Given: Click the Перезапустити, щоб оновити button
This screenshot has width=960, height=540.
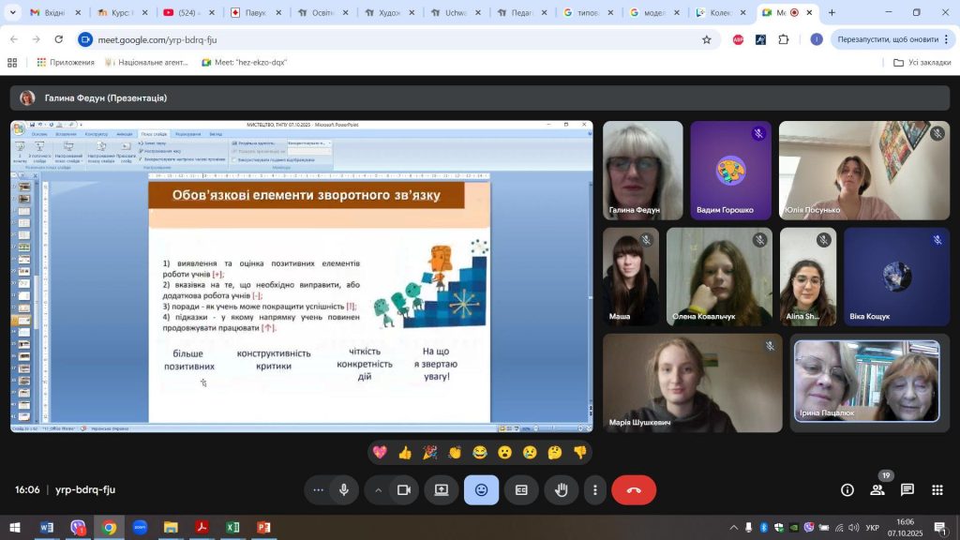Looking at the screenshot, I should (x=887, y=39).
